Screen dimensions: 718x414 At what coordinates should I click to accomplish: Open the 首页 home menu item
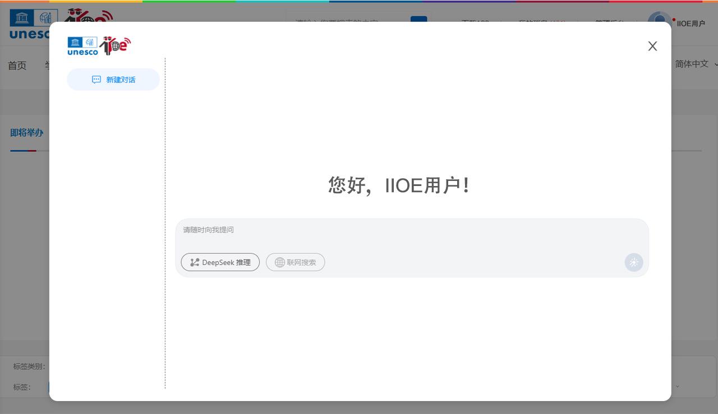(x=17, y=66)
